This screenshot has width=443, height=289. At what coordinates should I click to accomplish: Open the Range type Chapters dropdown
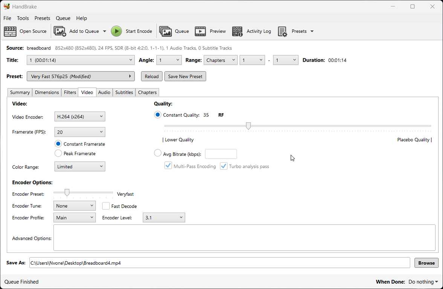click(x=220, y=60)
